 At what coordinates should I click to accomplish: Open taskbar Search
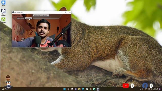[68, 89]
